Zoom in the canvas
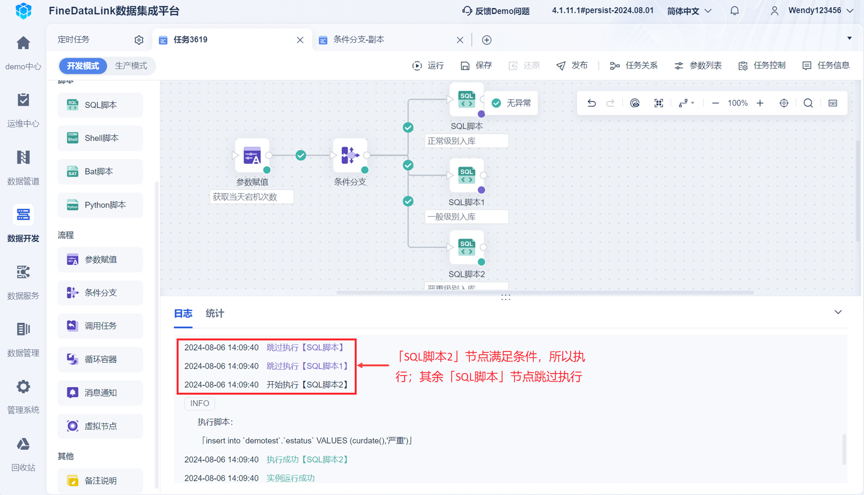This screenshot has width=864, height=495. tap(760, 103)
